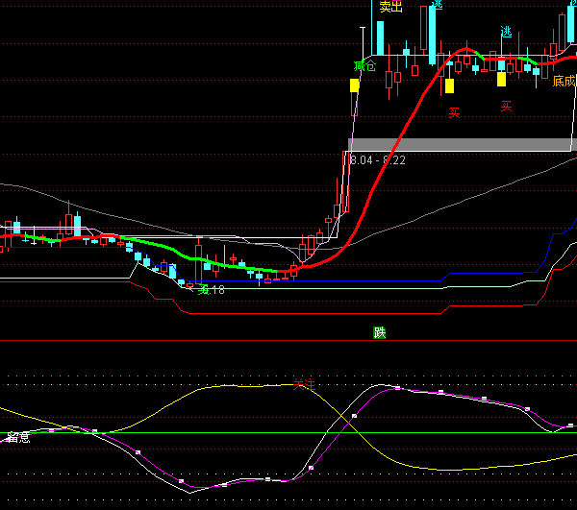The height and width of the screenshot is (510, 577).
Task: Click the green horizontal zero line in oscillator
Action: [288, 432]
